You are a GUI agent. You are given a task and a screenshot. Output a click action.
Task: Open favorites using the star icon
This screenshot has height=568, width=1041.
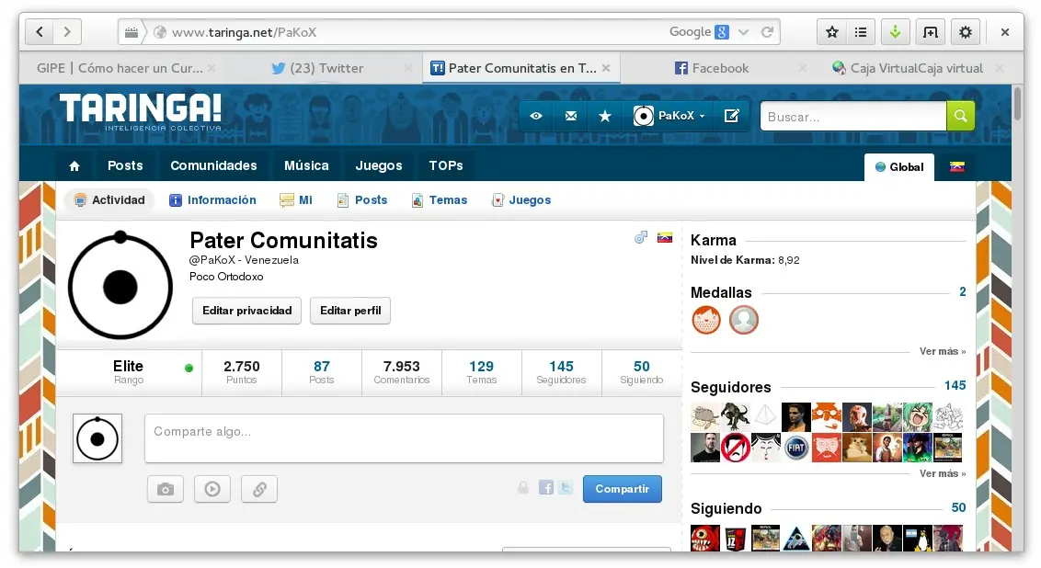[604, 116]
